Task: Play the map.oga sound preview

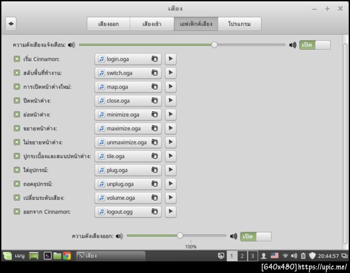Action: [x=170, y=87]
